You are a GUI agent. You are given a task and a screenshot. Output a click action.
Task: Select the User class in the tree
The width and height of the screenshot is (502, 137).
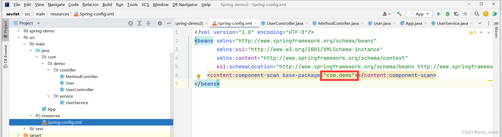(x=70, y=83)
